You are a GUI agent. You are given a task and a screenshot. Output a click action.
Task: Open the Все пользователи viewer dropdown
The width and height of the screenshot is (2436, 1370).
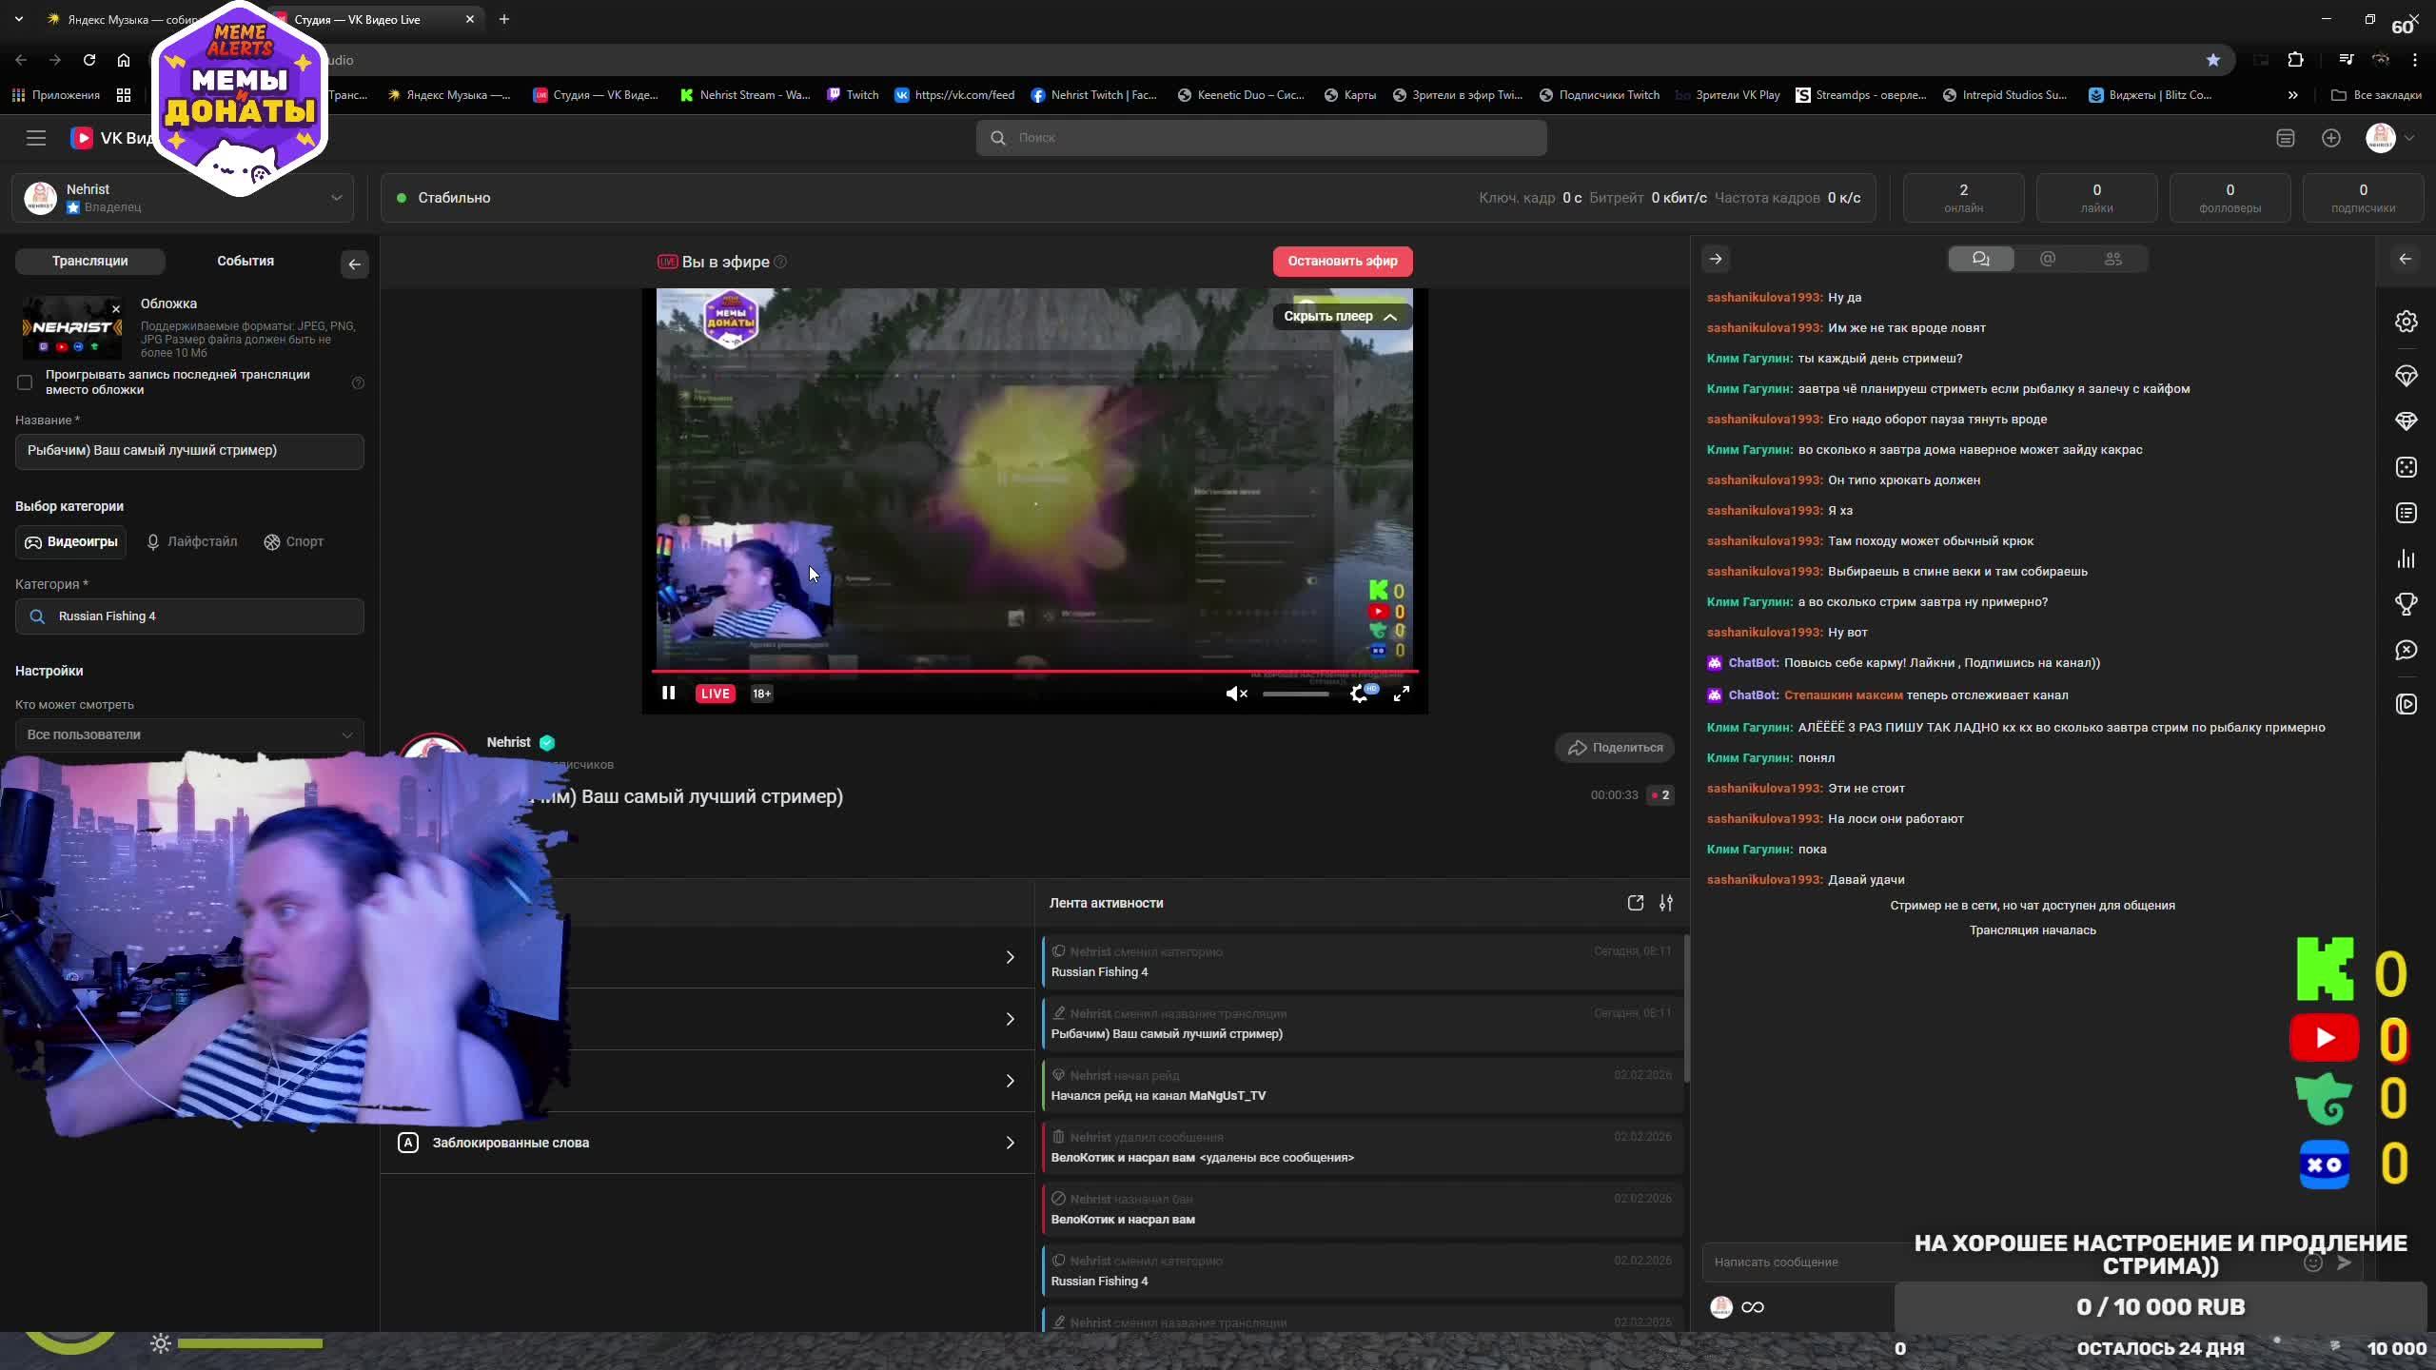pos(189,734)
